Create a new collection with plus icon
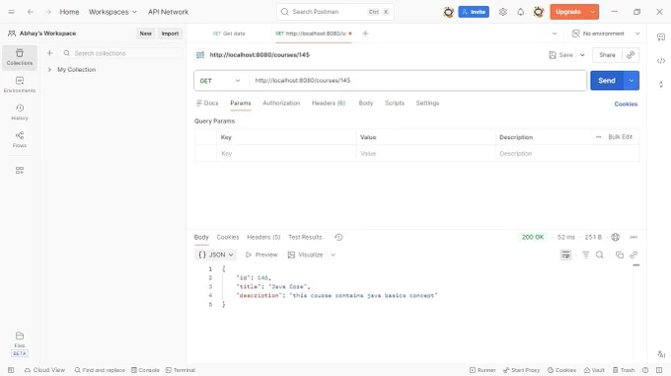Screen dimensions: 671x376 click(49, 53)
